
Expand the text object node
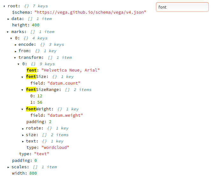click(23, 141)
